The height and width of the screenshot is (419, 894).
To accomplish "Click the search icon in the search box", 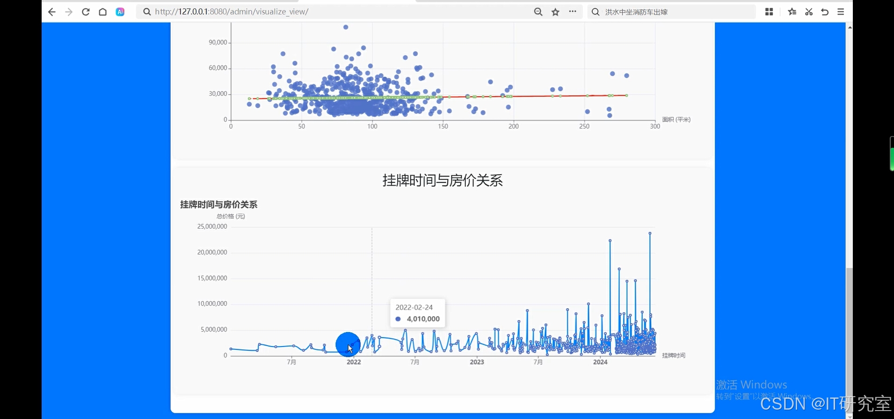I will (596, 12).
